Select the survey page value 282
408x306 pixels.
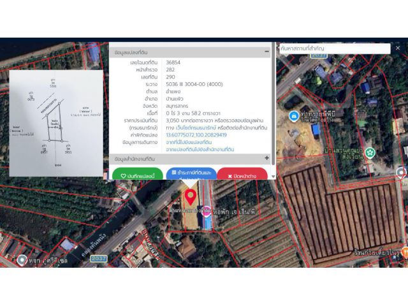pyautogui.click(x=170, y=69)
